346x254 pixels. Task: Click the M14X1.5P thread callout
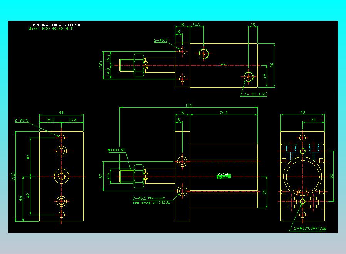click(x=116, y=150)
